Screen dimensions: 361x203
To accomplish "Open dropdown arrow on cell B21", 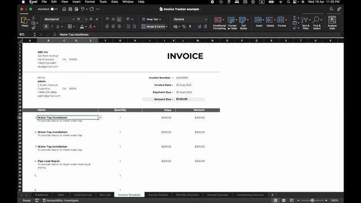I will pos(100,118).
